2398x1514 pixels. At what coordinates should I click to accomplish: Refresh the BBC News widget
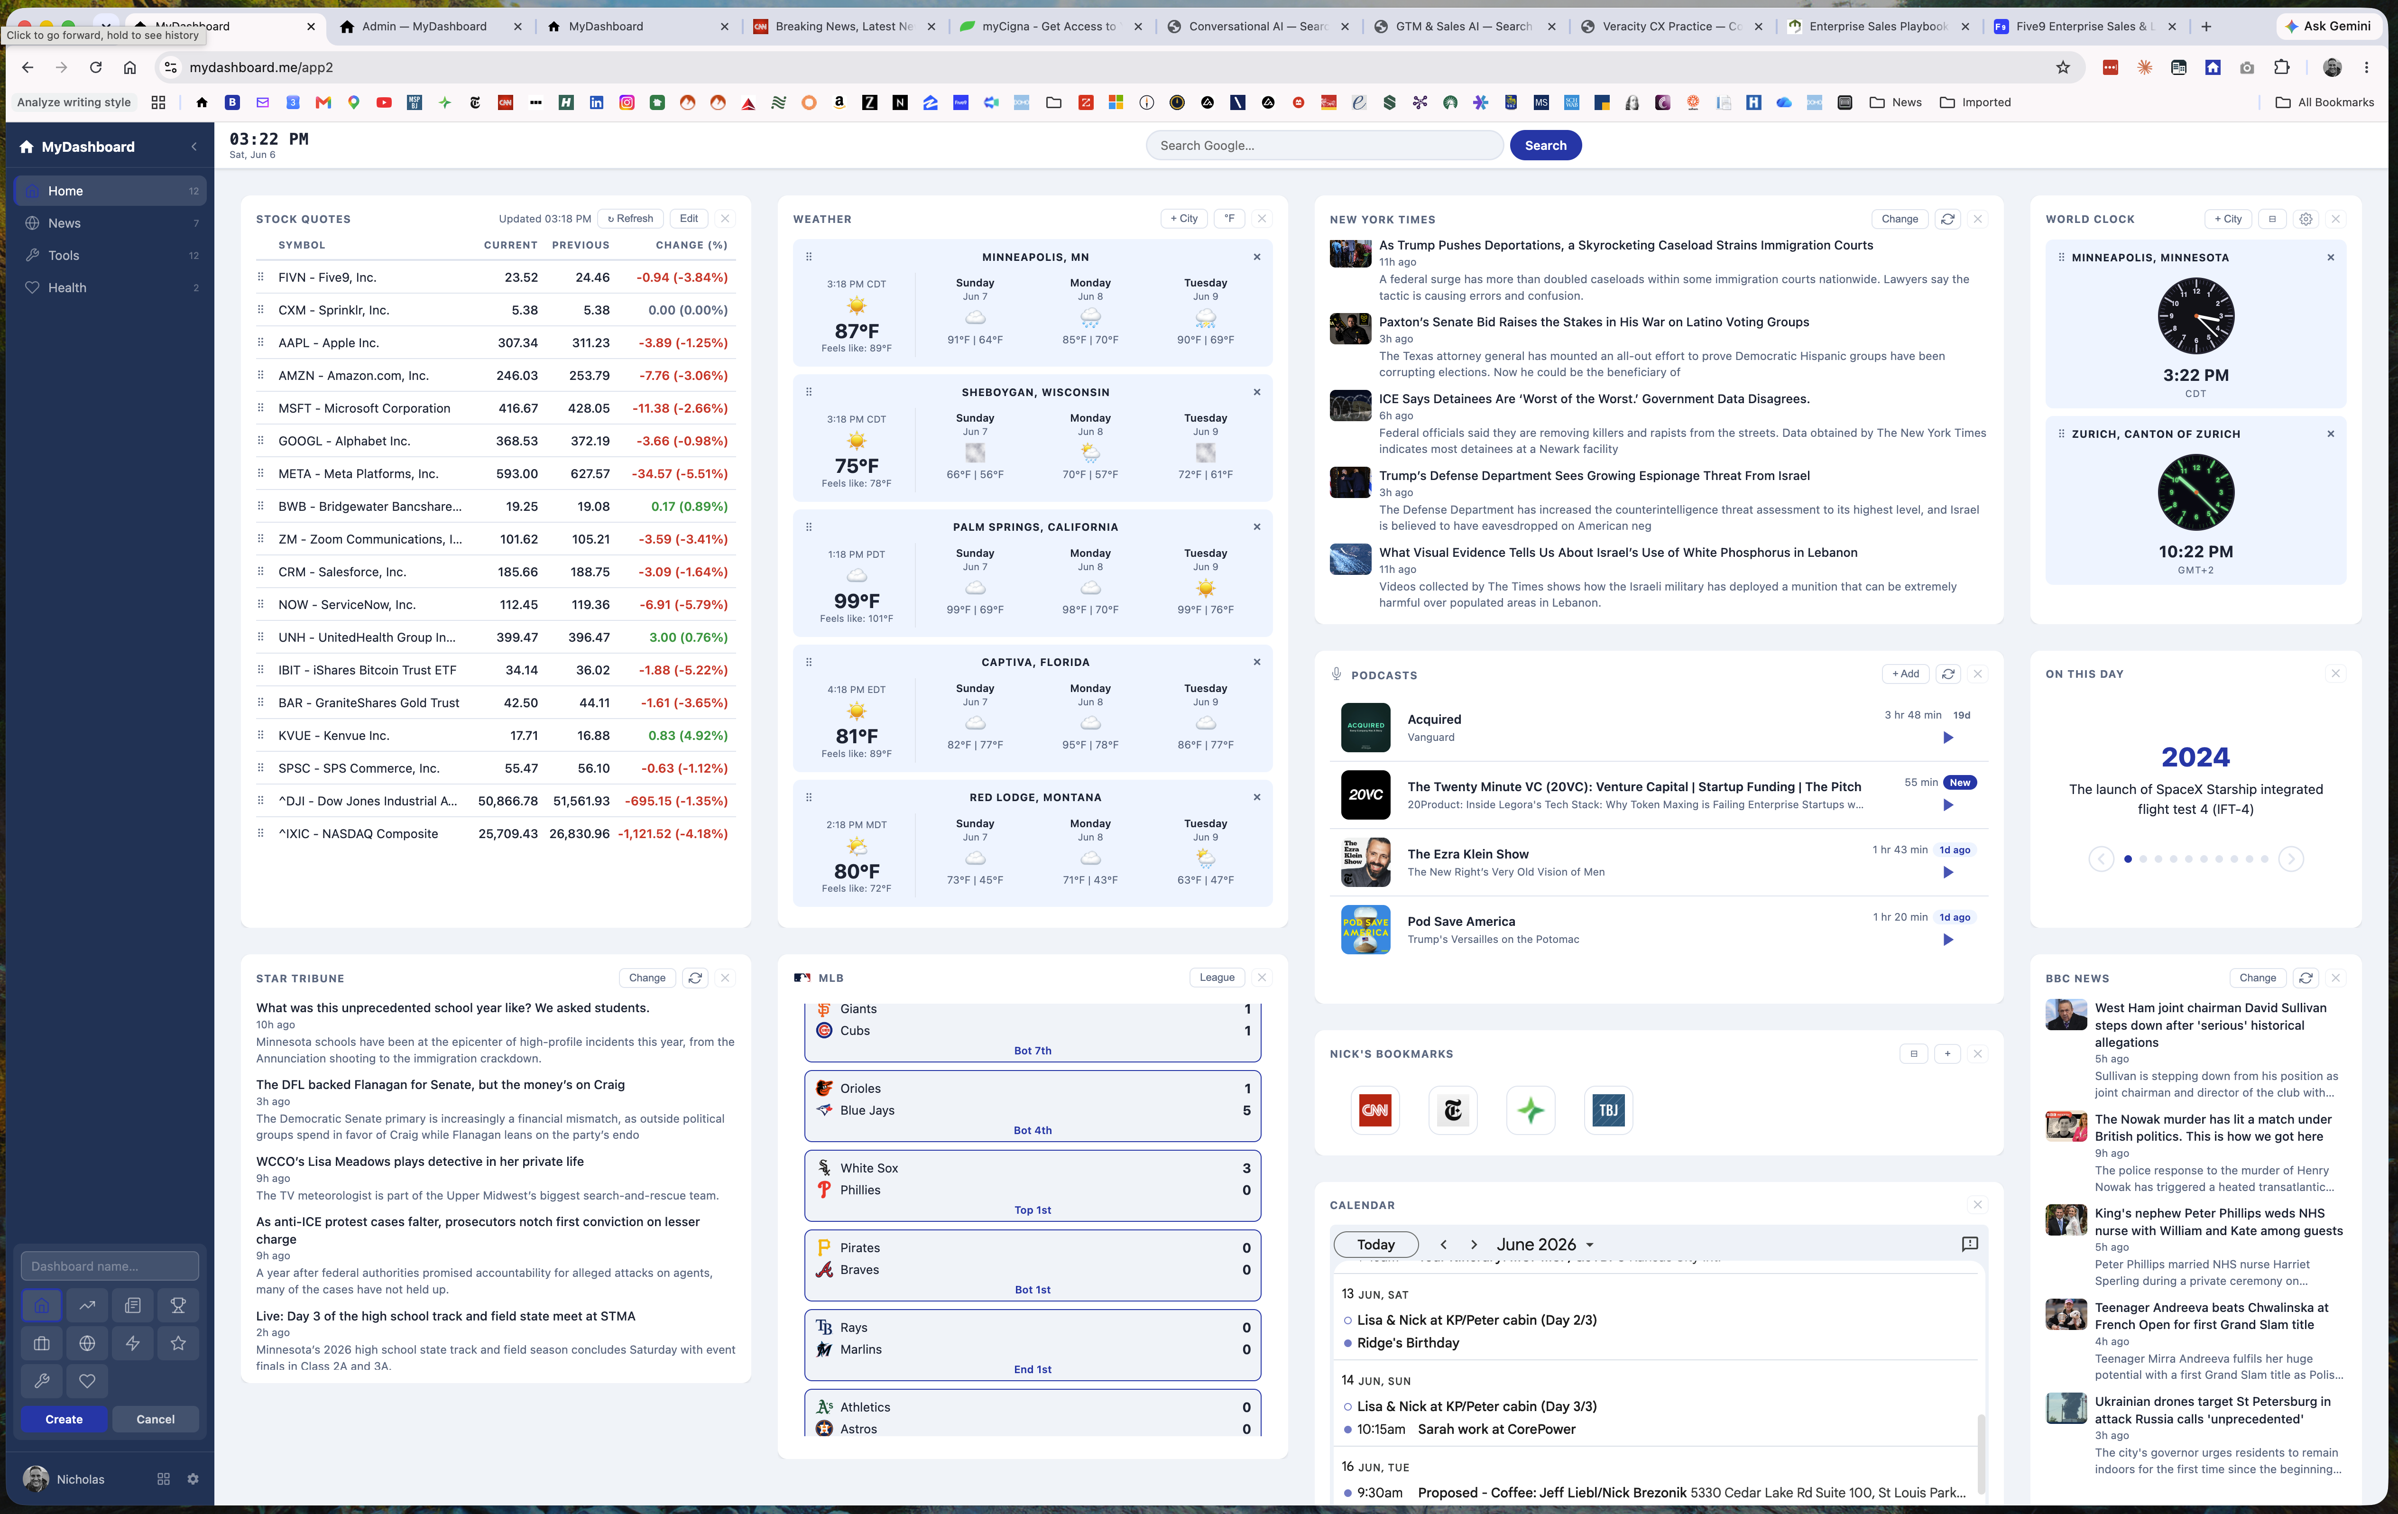coord(2306,978)
